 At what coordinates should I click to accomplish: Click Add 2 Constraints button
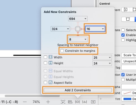(78, 90)
